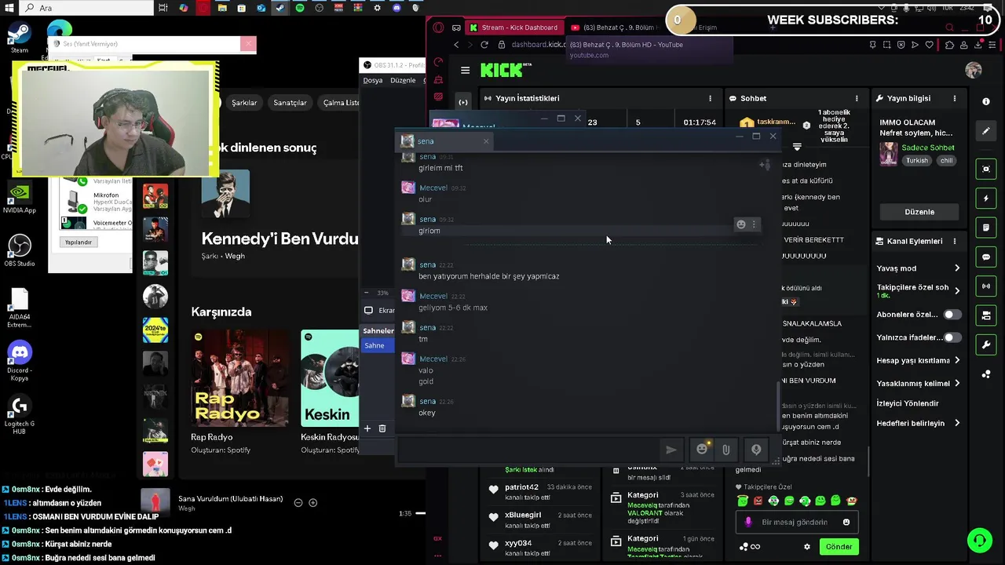The height and width of the screenshot is (565, 1005).
Task: Open Steam from the Windows taskbar
Action: coord(280,8)
